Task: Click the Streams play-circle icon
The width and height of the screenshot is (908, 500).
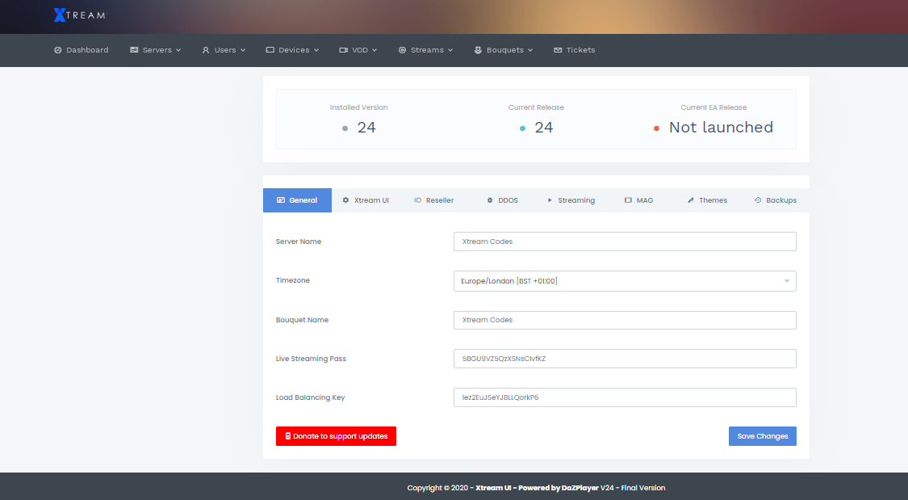Action: coord(403,50)
